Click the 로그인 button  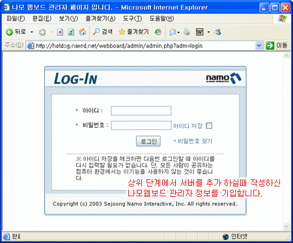[x=148, y=141]
